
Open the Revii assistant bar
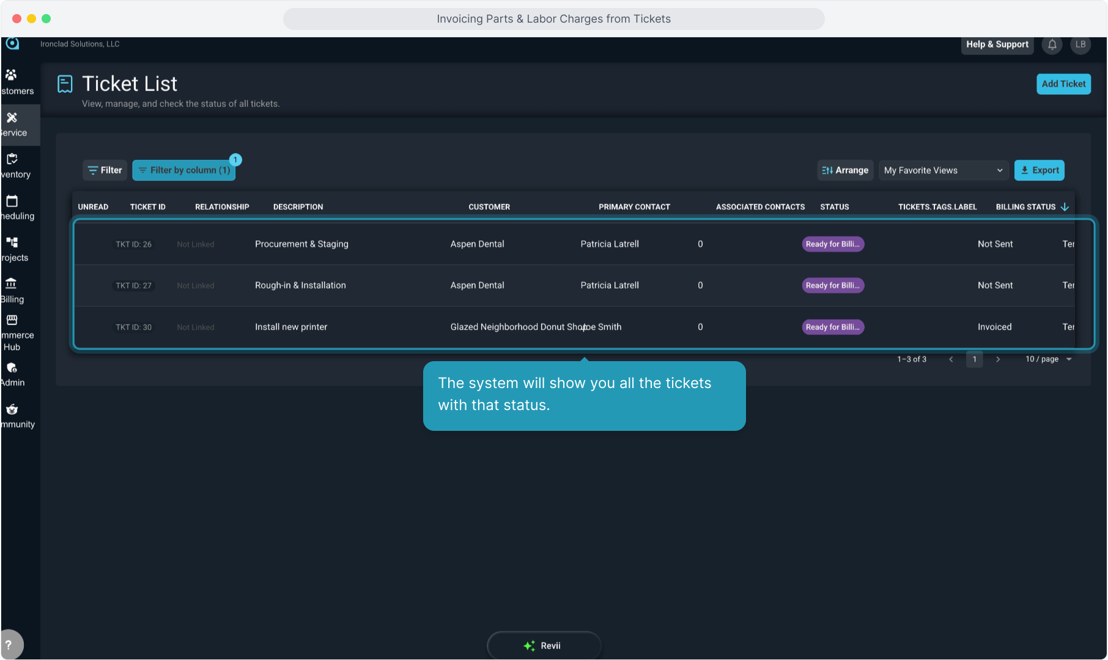click(x=544, y=645)
